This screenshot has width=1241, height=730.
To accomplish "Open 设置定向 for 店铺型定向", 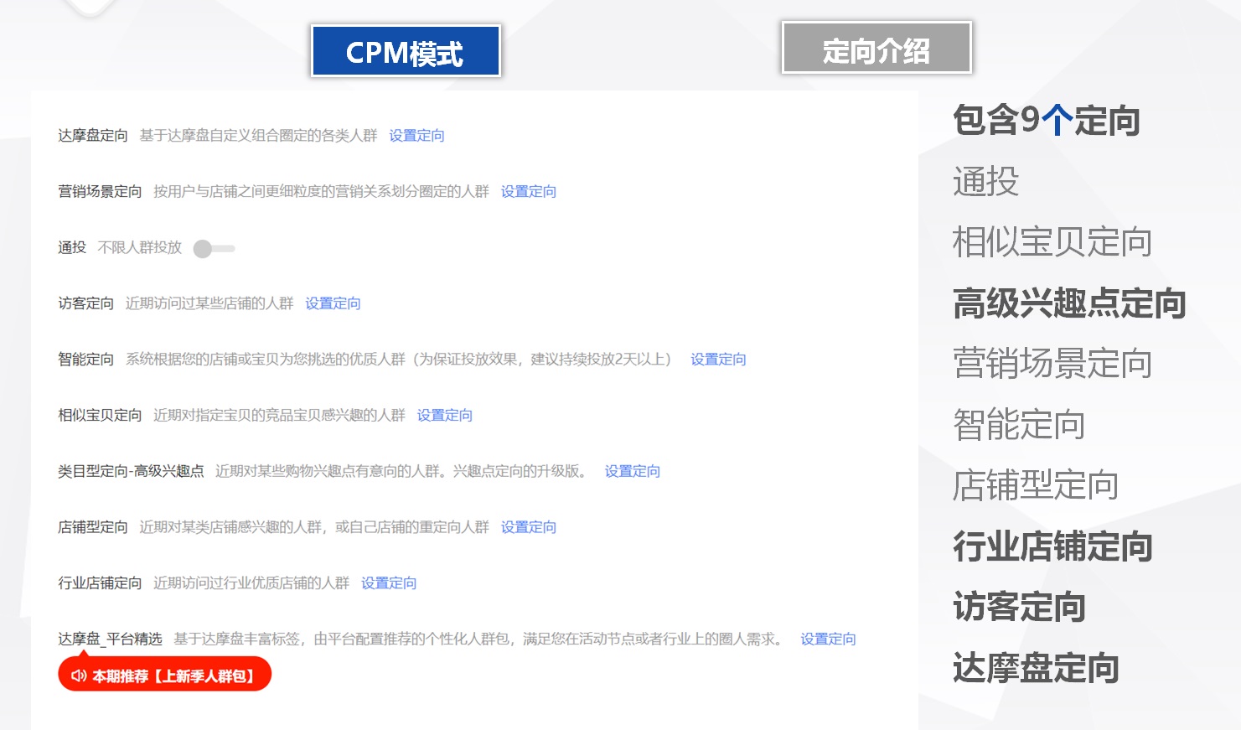I will pyautogui.click(x=529, y=527).
